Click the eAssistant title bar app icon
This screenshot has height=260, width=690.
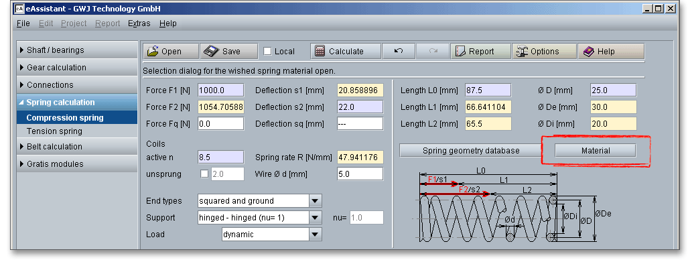click(19, 8)
